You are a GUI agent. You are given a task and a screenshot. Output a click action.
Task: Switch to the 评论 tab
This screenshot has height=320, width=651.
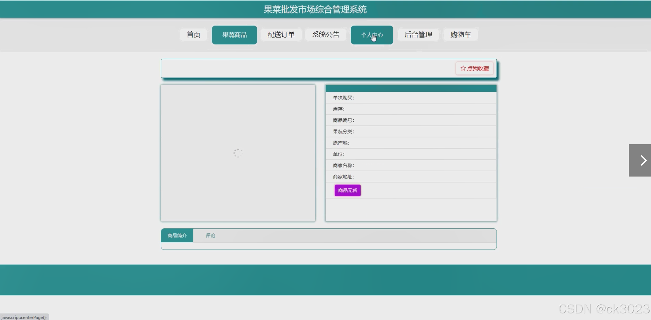[x=210, y=235]
